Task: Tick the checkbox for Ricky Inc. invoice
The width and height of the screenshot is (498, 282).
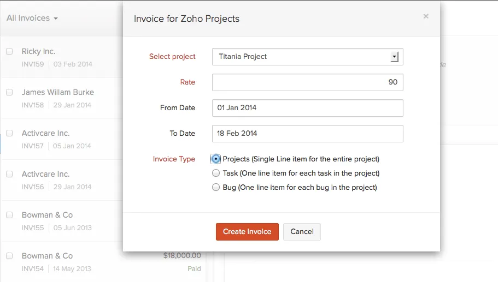Action: 9,51
